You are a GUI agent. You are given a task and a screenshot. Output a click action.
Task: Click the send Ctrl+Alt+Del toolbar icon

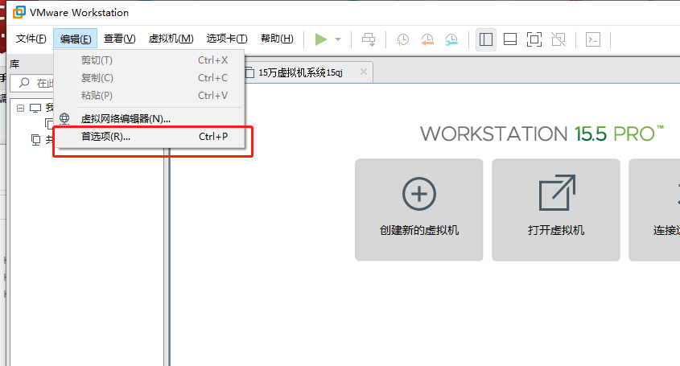(369, 39)
